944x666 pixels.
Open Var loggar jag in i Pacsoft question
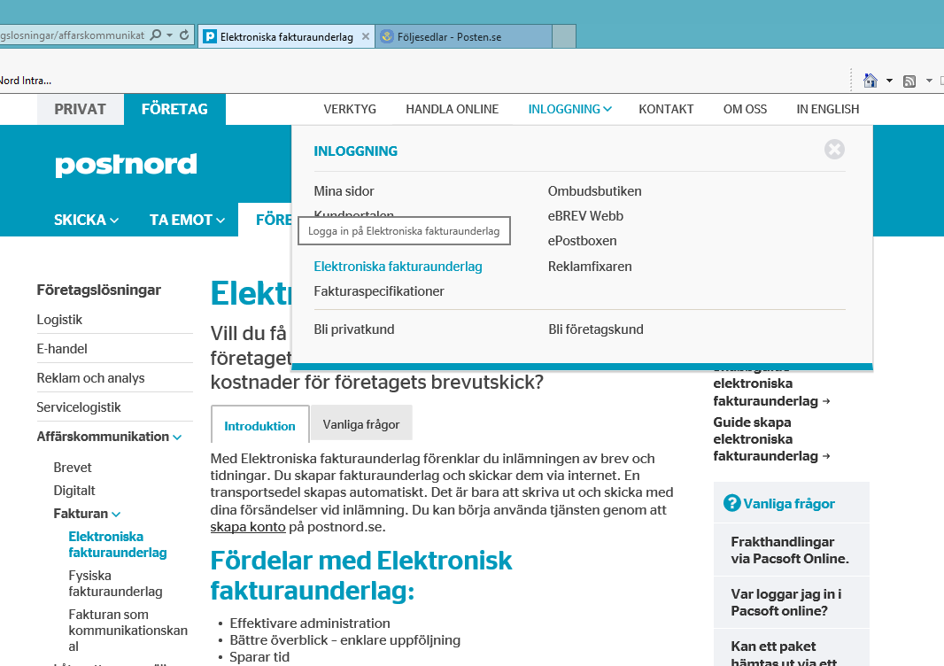(x=785, y=602)
